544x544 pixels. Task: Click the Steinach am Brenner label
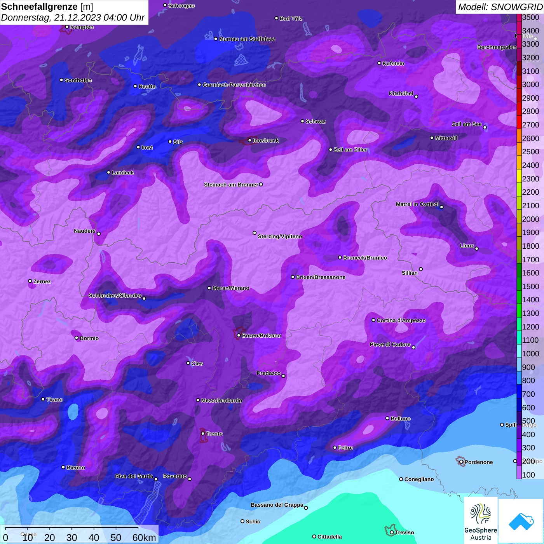pyautogui.click(x=231, y=185)
